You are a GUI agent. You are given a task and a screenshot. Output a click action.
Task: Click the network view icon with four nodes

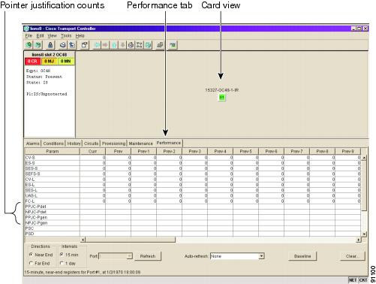[x=140, y=45]
